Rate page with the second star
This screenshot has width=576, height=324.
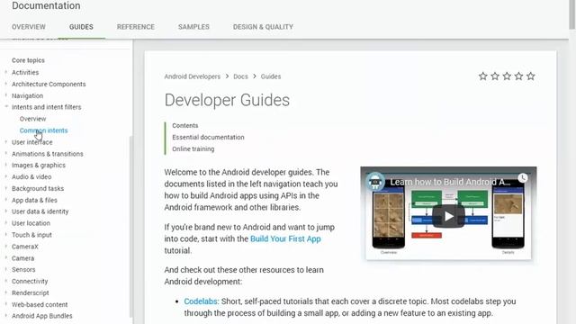[495, 76]
